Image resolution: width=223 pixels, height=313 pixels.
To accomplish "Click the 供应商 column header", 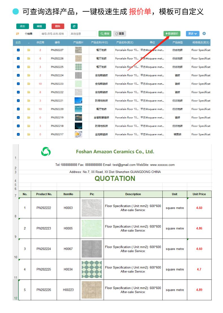I will click(x=40, y=43).
